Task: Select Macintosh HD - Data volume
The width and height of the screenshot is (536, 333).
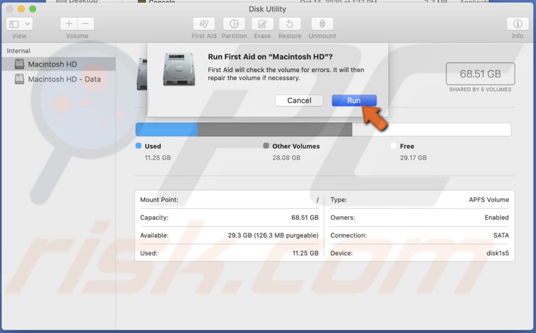Action: (x=58, y=79)
